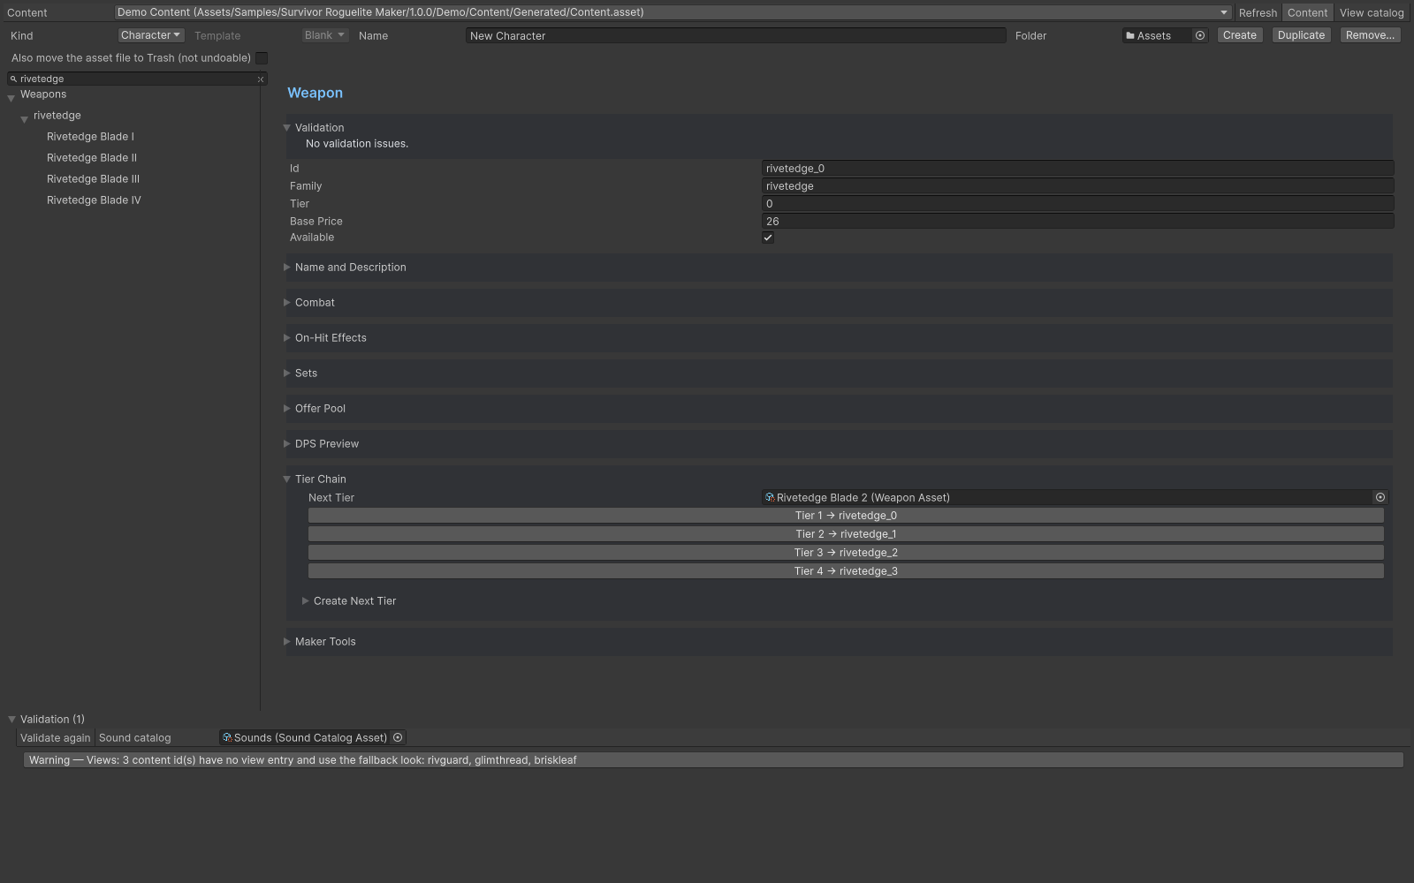Click the Create button
The height and width of the screenshot is (883, 1414).
tap(1240, 35)
